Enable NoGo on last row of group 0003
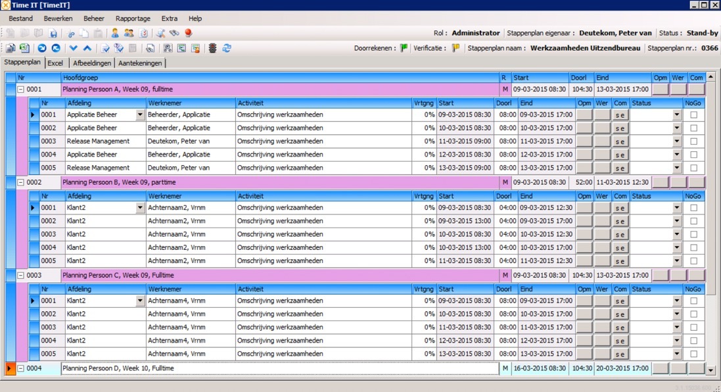Viewport: 721px width, 392px height. point(693,354)
